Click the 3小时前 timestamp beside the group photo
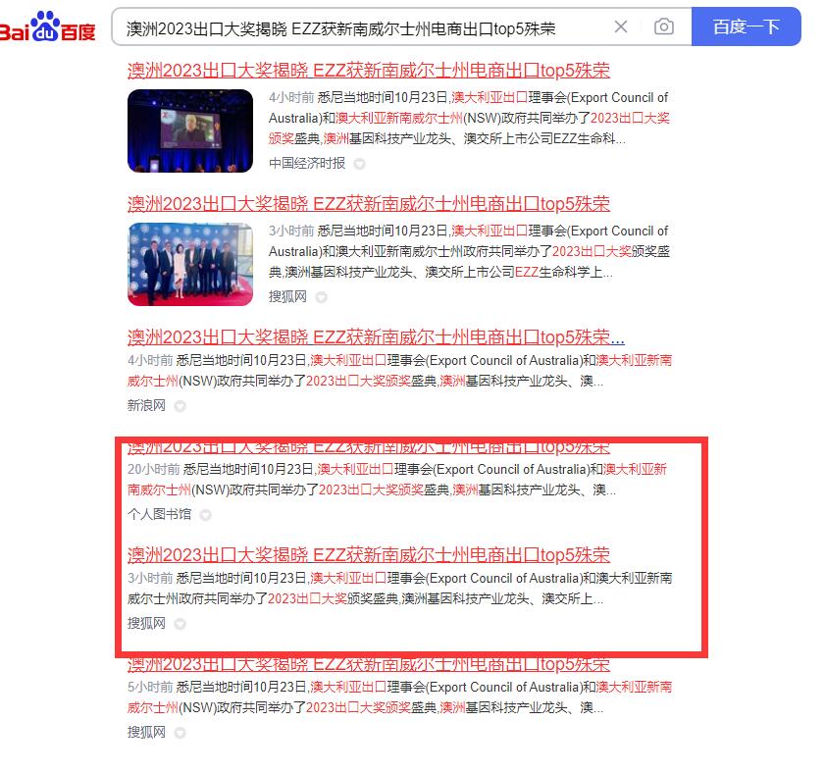Viewport: 825px width, 773px height. click(x=291, y=231)
